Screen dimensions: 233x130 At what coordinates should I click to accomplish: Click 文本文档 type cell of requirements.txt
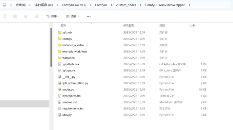coord(164,108)
